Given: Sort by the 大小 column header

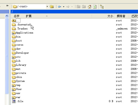Looking at the screenshot, I should (x=110, y=16).
